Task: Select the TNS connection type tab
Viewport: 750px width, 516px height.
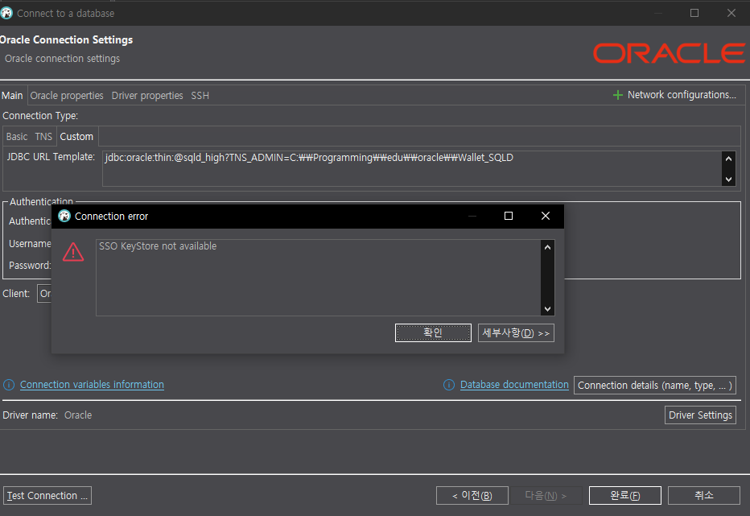Action: point(43,137)
